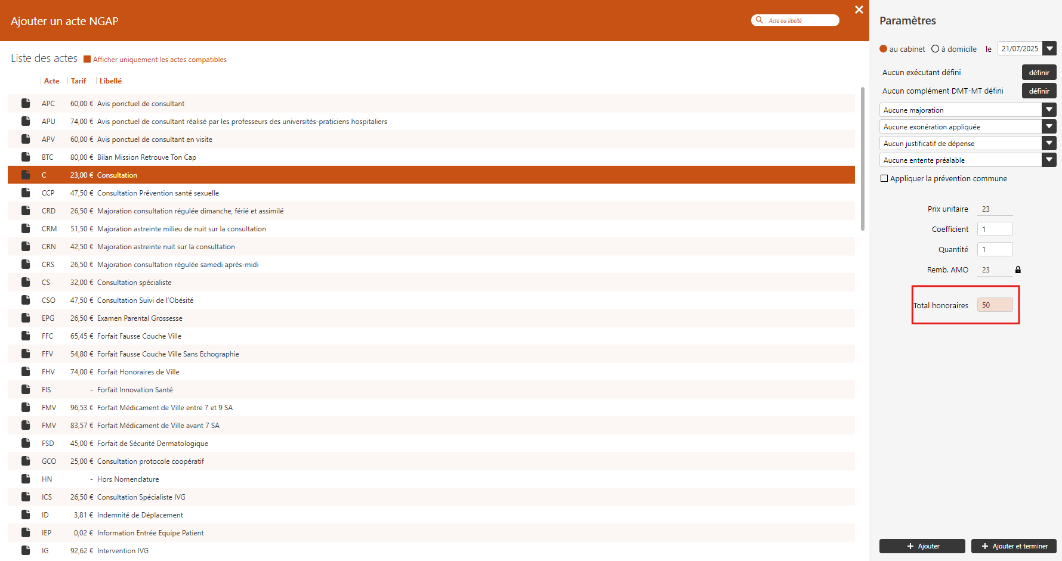Toggle 'Afficher uniquement les actes compatibles'
Image resolution: width=1062 pixels, height=561 pixels.
click(87, 59)
